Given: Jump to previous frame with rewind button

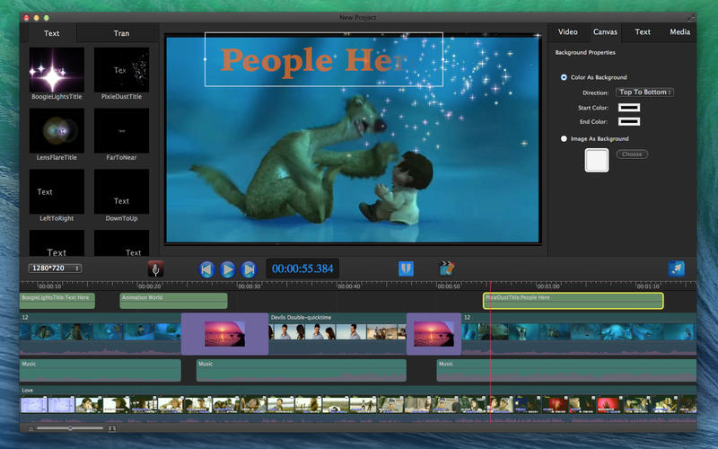Looking at the screenshot, I should (206, 269).
